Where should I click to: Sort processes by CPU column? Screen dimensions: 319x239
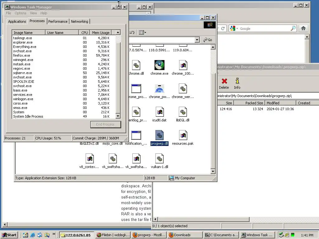[x=84, y=32]
